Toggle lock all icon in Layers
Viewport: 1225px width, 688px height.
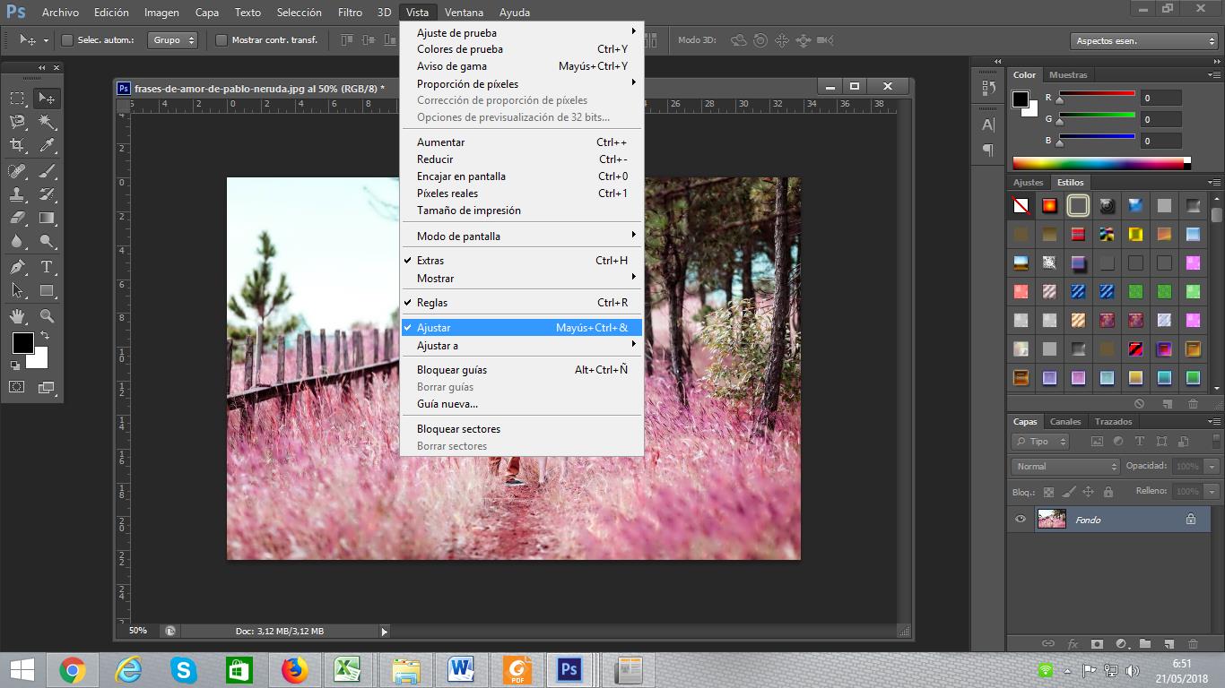1108,492
